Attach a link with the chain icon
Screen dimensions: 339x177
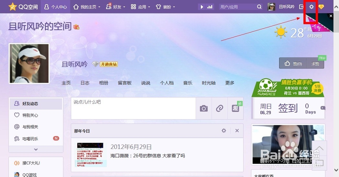click(x=219, y=108)
